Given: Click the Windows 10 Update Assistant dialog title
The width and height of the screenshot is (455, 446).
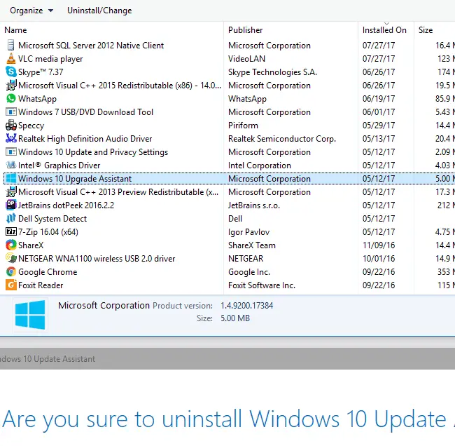Looking at the screenshot, I should pos(48,359).
